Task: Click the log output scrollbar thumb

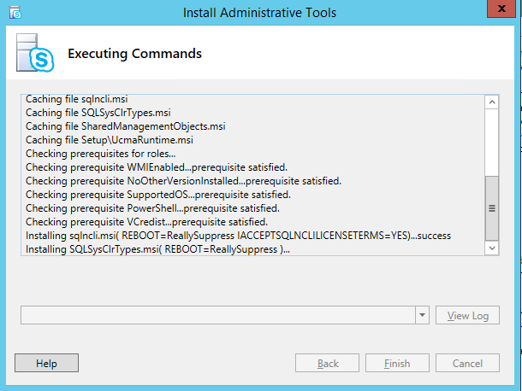Action: tap(492, 207)
